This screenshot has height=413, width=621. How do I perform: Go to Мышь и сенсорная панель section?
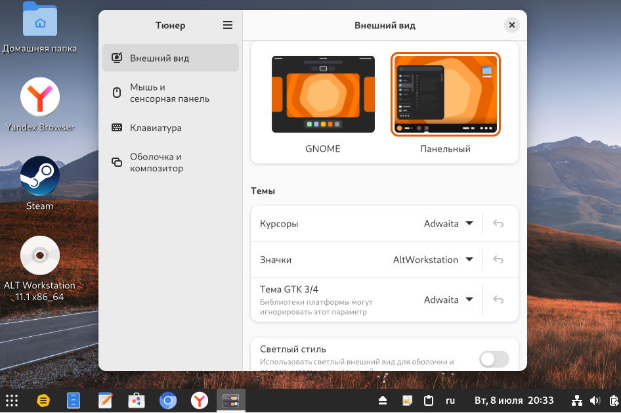pos(171,93)
